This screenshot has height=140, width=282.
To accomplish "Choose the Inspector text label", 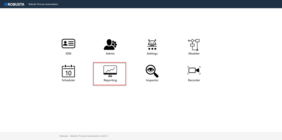I will coord(152,80).
